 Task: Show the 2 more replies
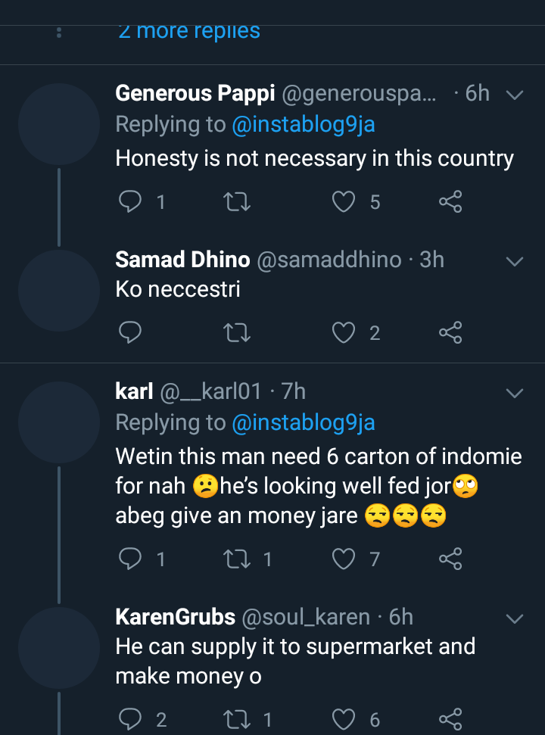189,31
